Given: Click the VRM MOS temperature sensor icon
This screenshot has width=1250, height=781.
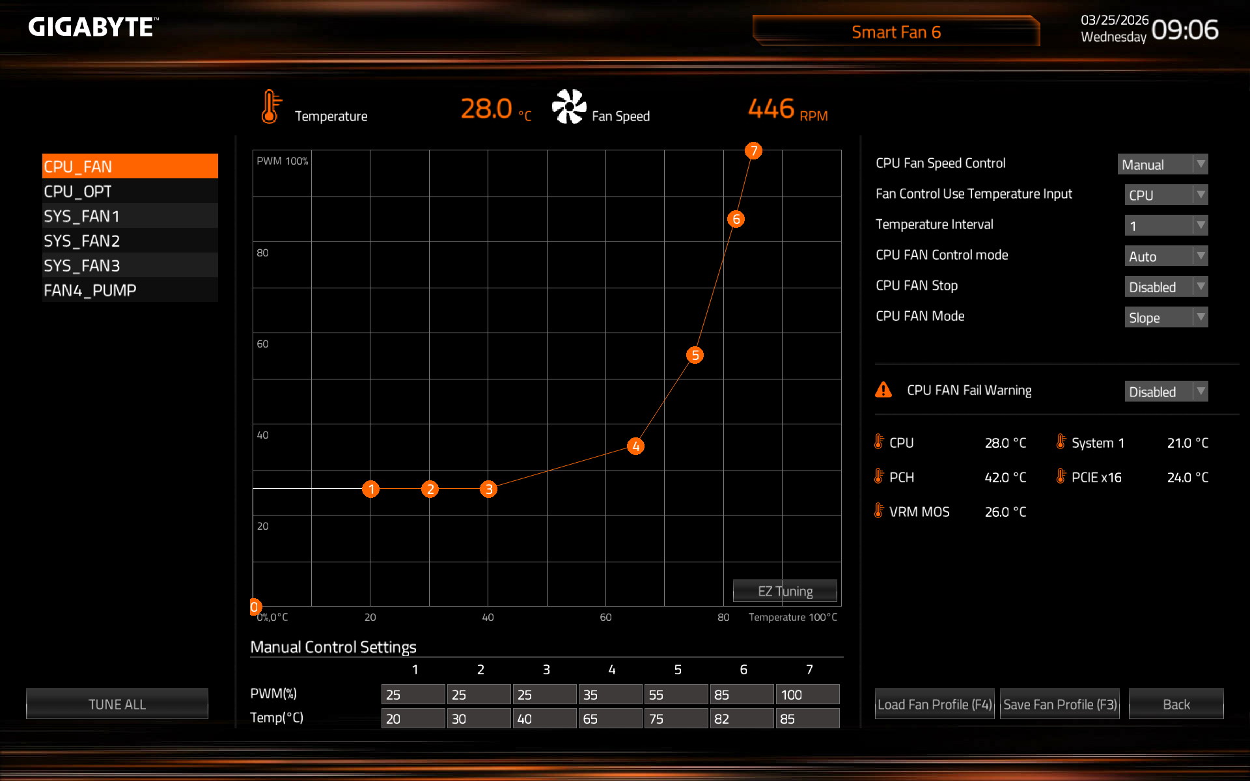Looking at the screenshot, I should [879, 511].
